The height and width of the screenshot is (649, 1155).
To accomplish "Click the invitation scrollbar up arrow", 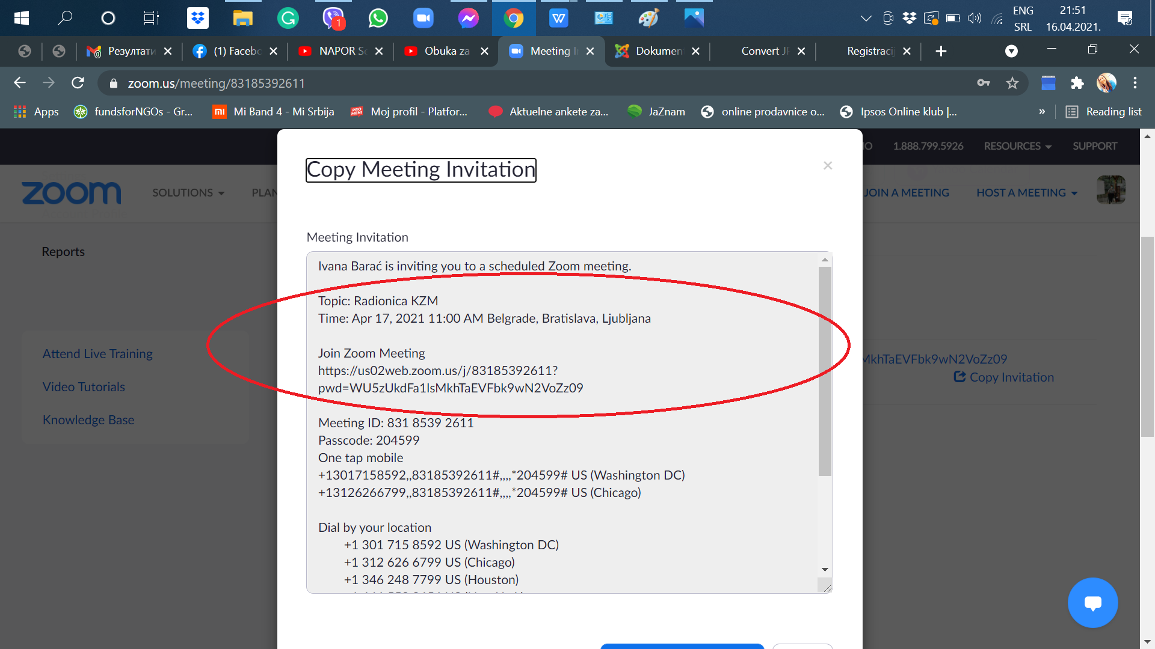I will [825, 260].
